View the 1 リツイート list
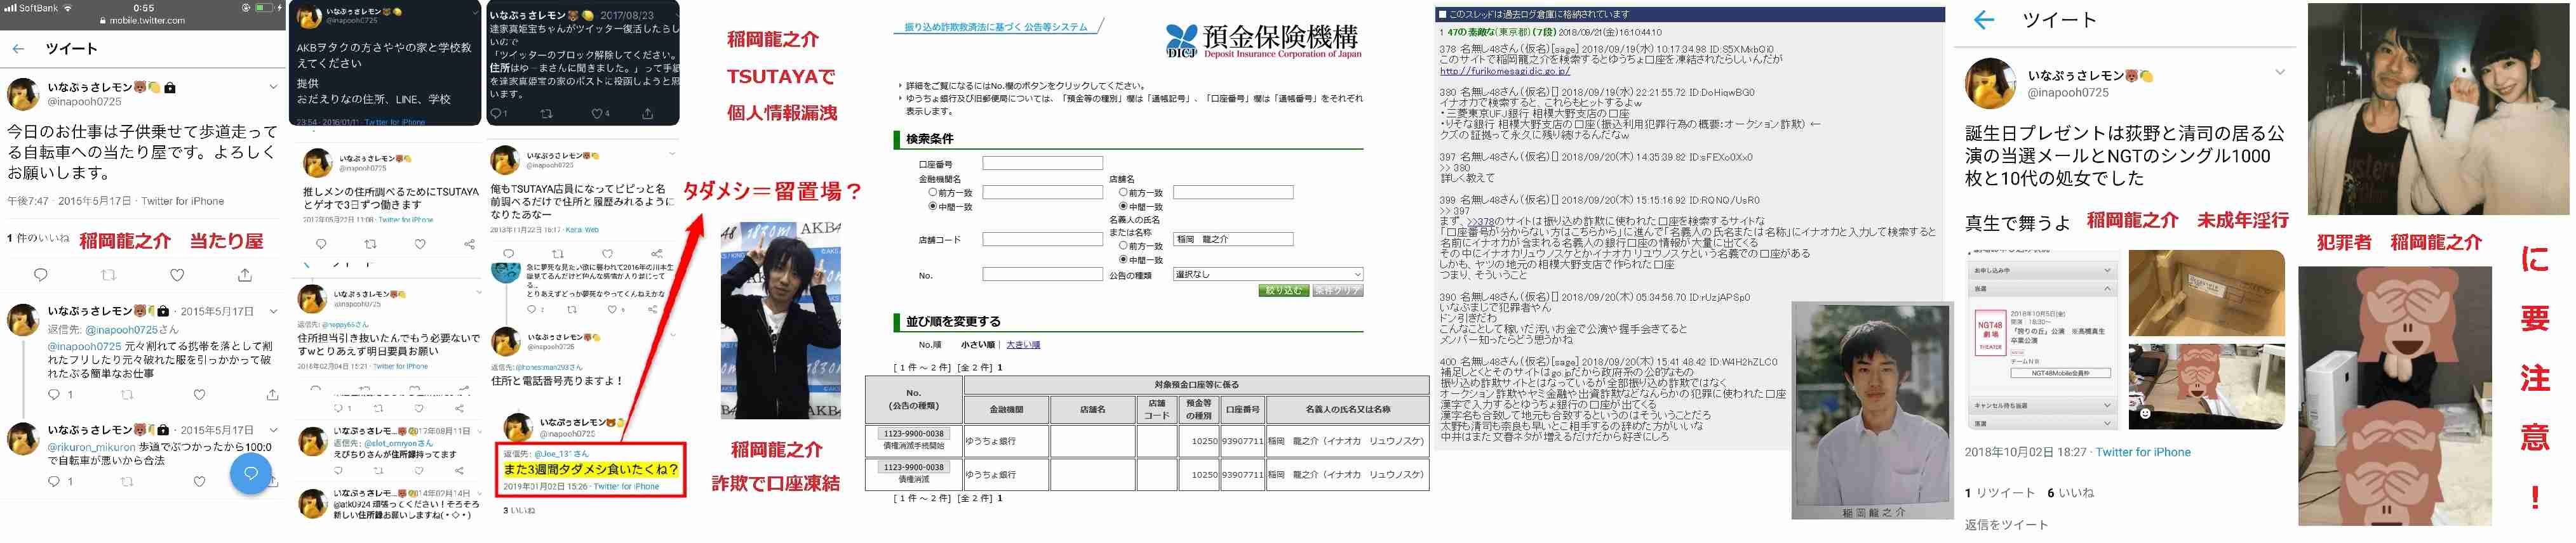The image size is (2576, 543). pyautogui.click(x=2000, y=493)
